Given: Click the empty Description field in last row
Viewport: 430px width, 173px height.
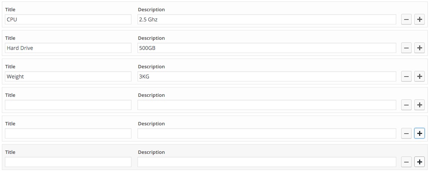Looking at the screenshot, I should click(x=267, y=162).
